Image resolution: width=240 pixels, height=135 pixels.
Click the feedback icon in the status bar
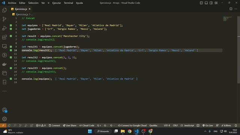(x=217, y=125)
